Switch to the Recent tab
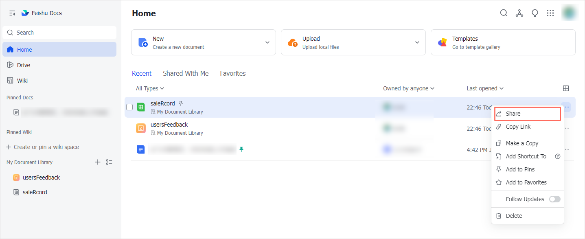This screenshot has height=239, width=585. 142,73
